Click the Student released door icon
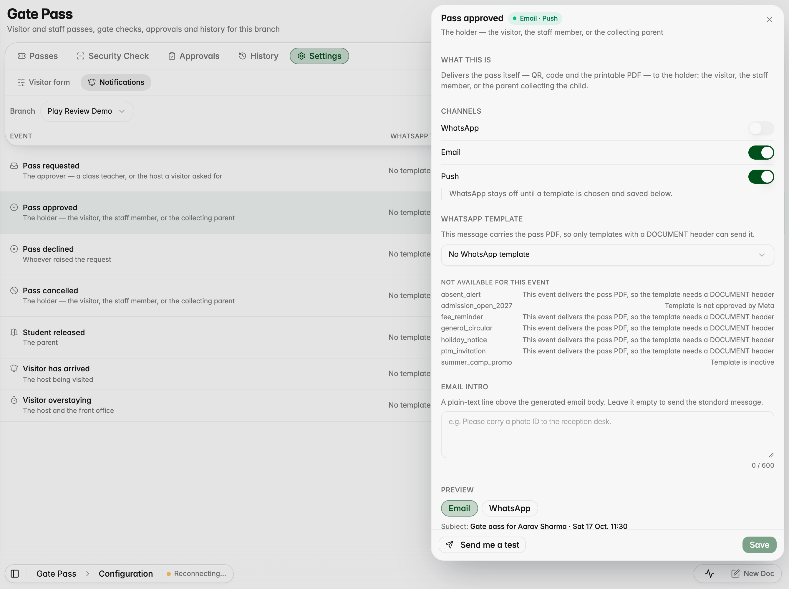 tap(14, 332)
